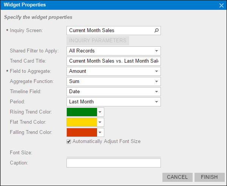This screenshot has height=186, width=227.
Task: Click the empty Caption input field
Action: tap(114, 163)
